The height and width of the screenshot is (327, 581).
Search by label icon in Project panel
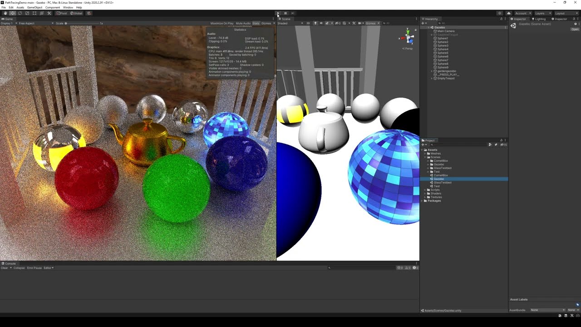[x=496, y=145]
